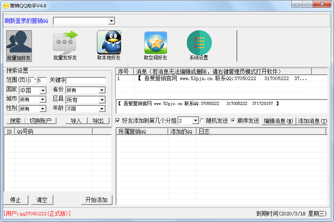Open the 批量发好友 message icon

65,43
